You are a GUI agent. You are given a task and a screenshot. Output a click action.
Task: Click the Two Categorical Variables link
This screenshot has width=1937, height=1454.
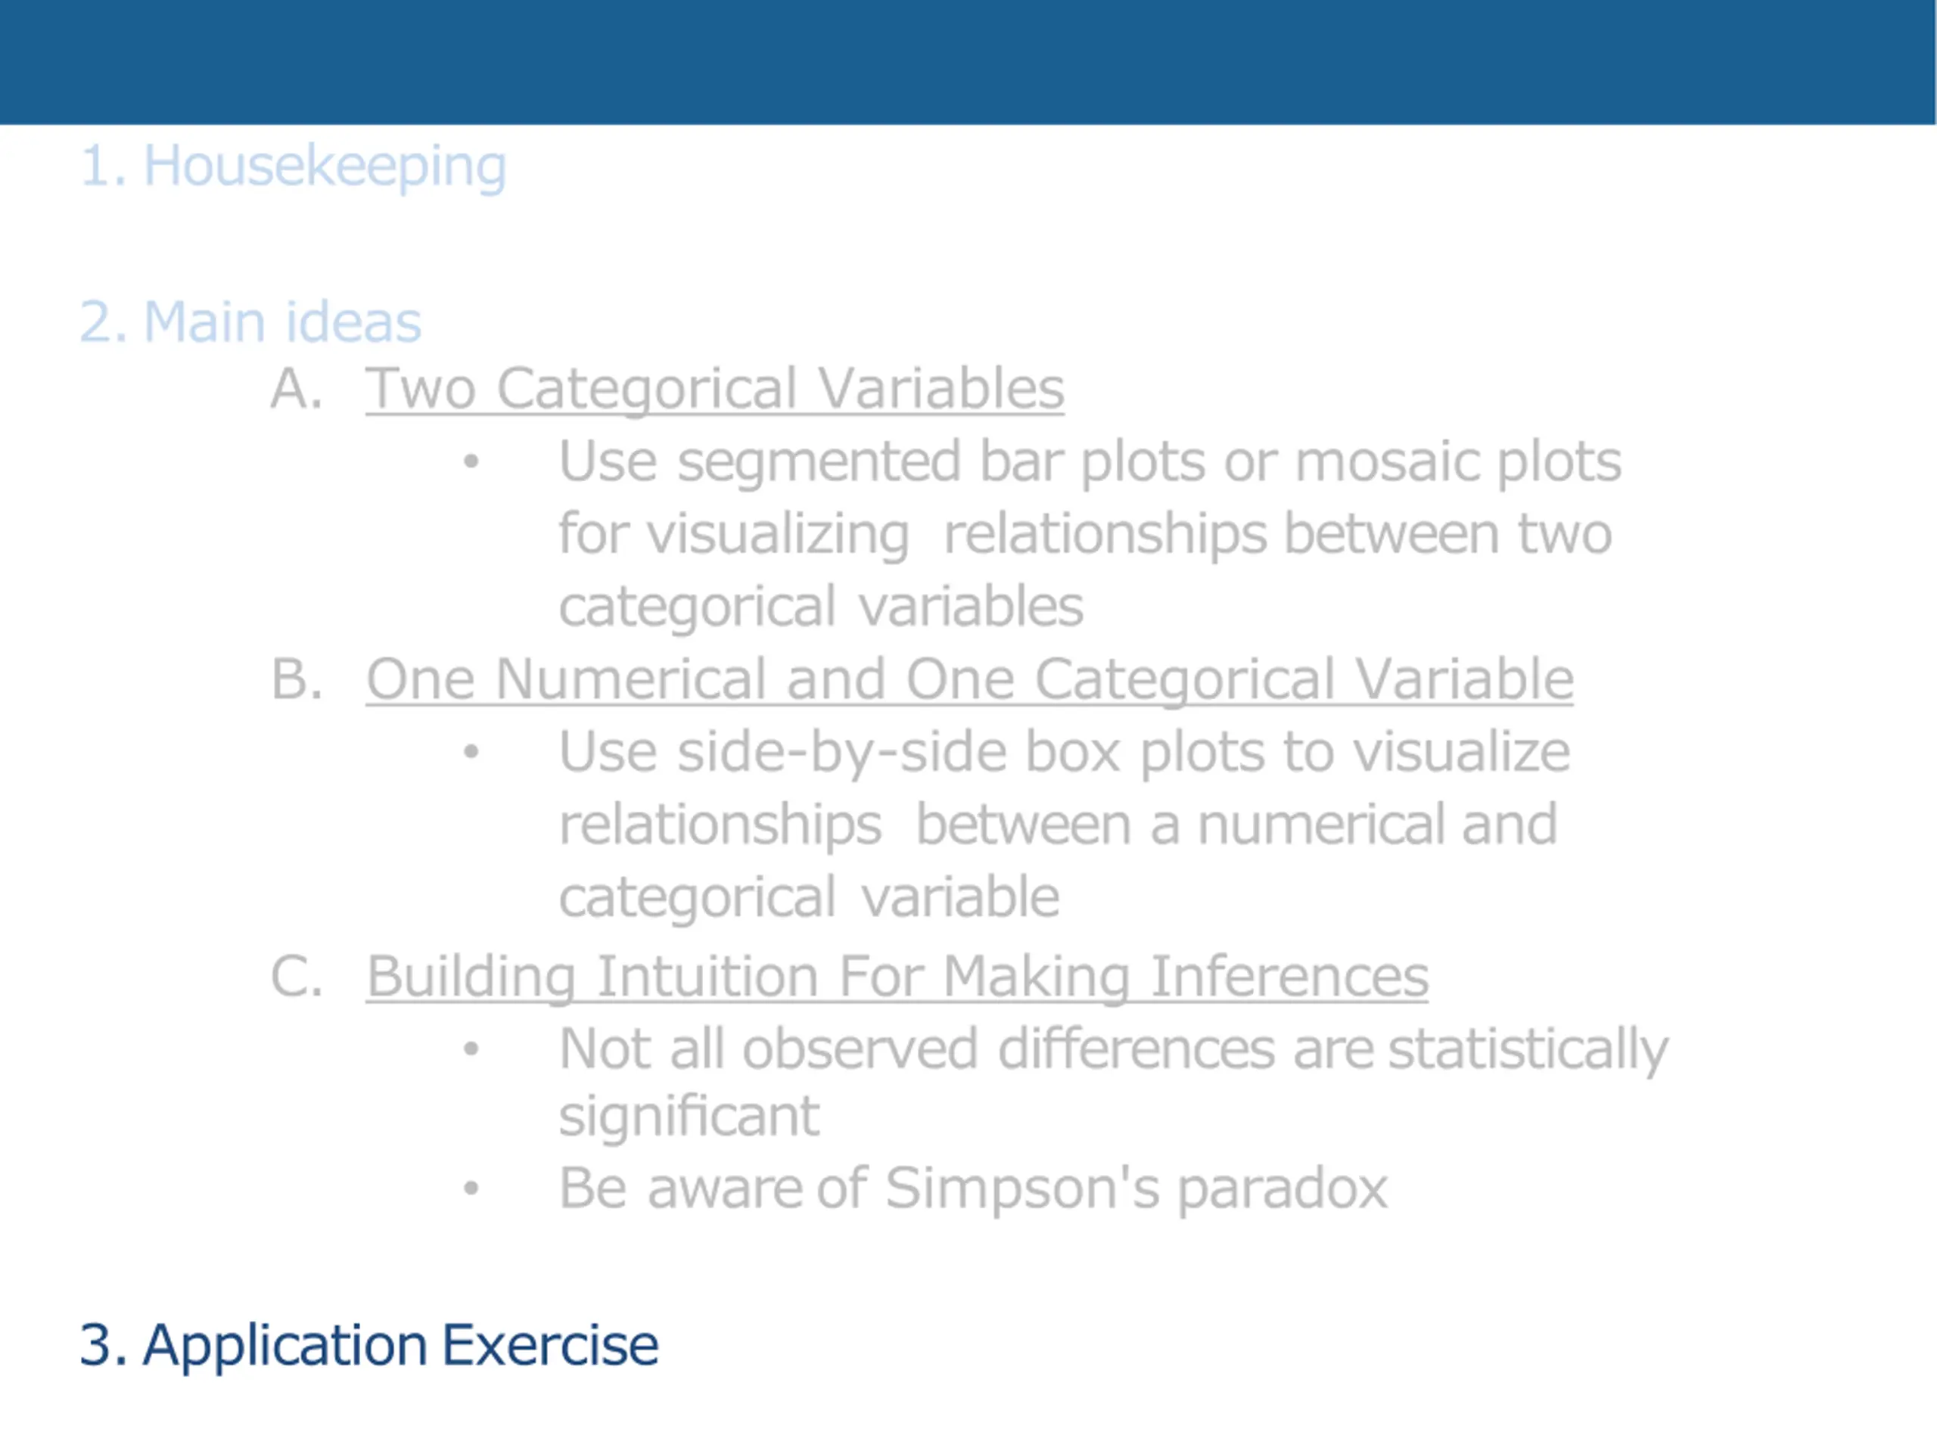click(x=714, y=388)
